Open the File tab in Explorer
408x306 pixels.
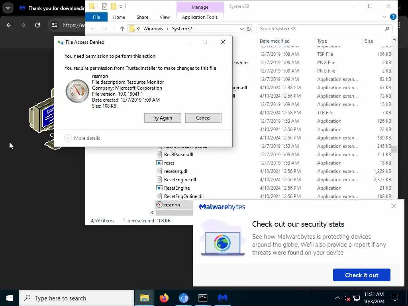point(96,17)
